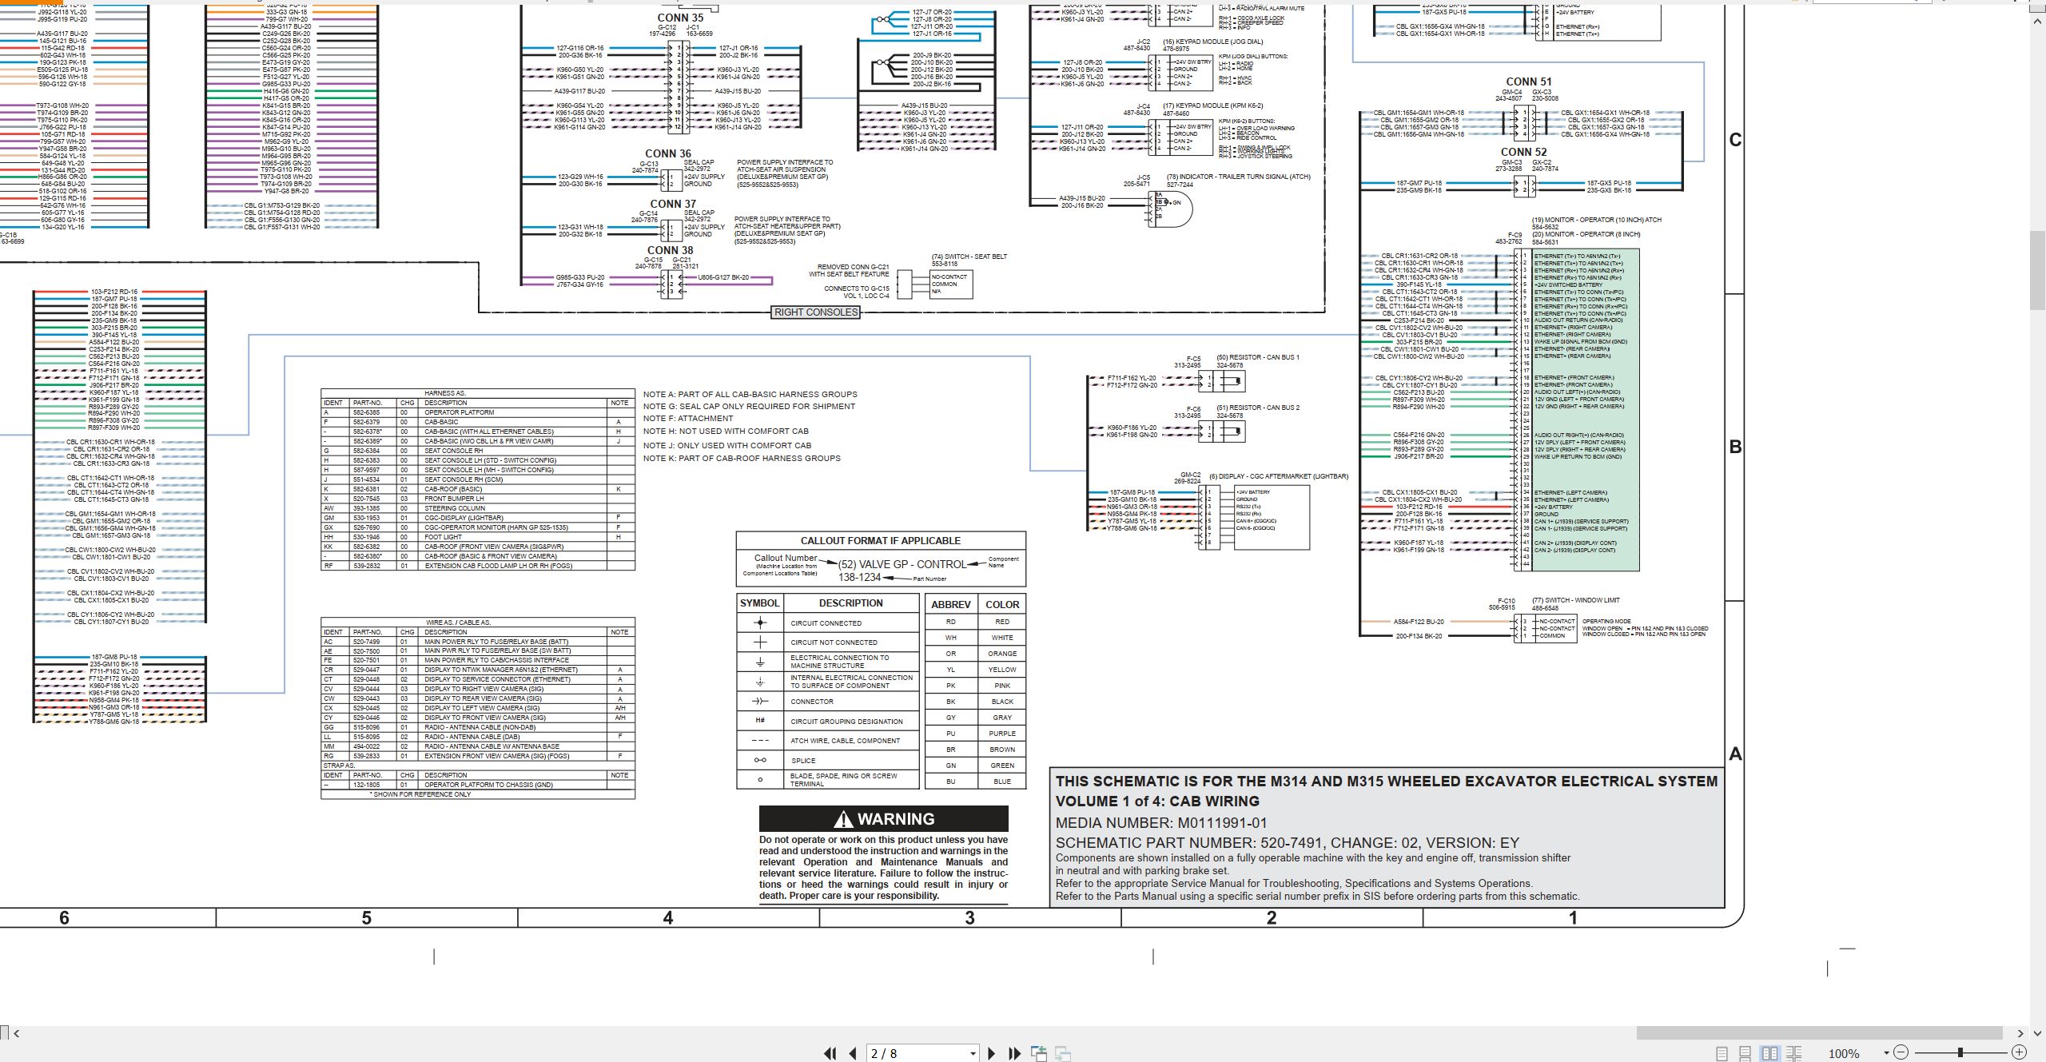Viewport: 2046px width, 1062px height.
Task: Click the (77) SWITCH - WINDOW LIMIT label
Action: [x=1576, y=600]
